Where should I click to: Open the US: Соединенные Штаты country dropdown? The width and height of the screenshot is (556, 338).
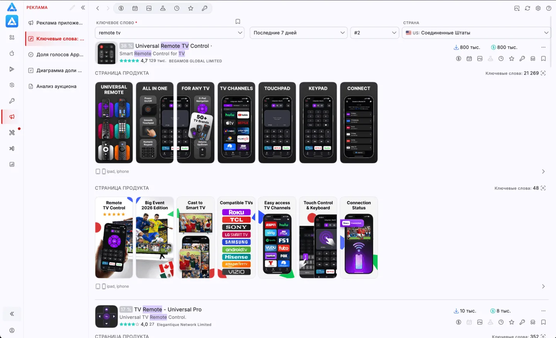[x=476, y=33]
